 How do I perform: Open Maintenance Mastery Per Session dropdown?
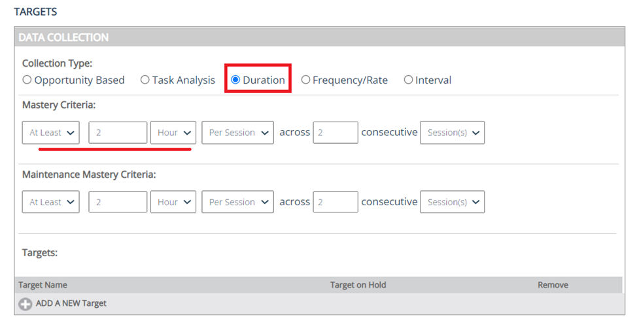tap(237, 203)
